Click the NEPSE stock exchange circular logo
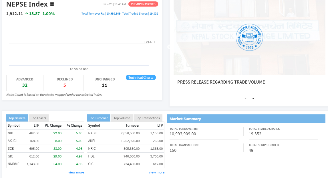This screenshot has height=178, width=328. (249, 37)
